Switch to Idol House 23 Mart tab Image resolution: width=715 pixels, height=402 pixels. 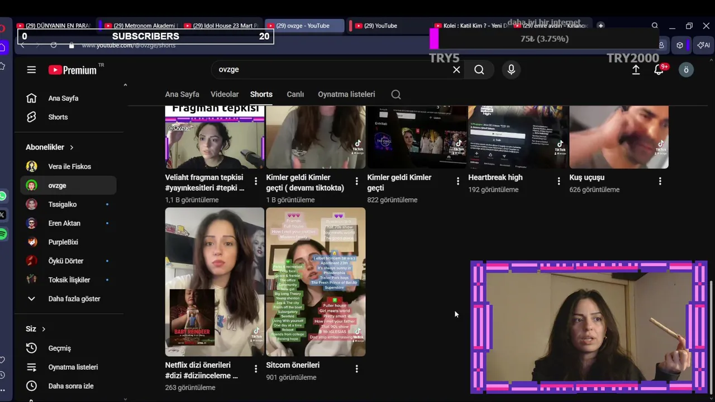(x=222, y=26)
